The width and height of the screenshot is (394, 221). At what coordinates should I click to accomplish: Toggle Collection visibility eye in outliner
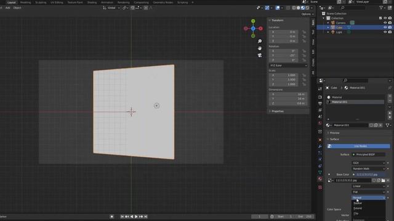(385, 18)
